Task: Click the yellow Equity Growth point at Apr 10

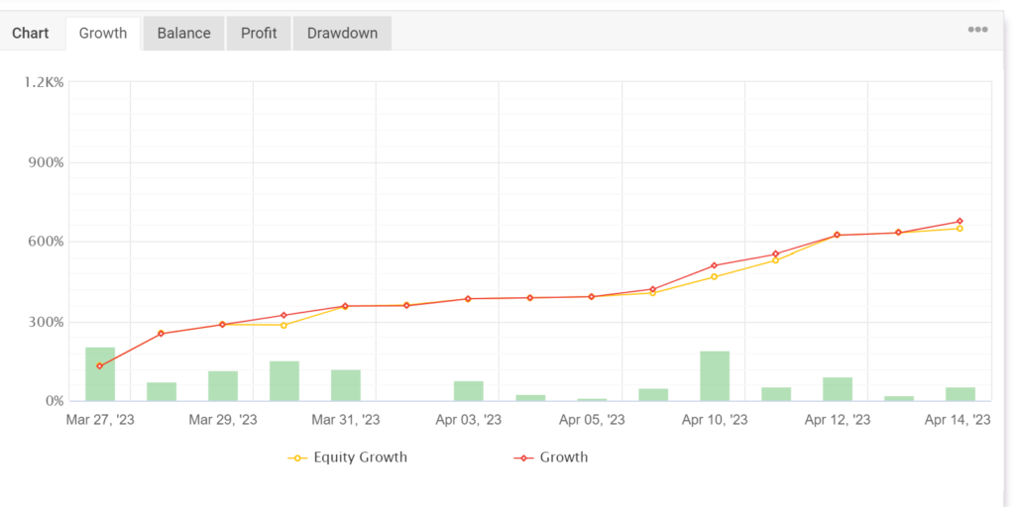Action: (714, 276)
